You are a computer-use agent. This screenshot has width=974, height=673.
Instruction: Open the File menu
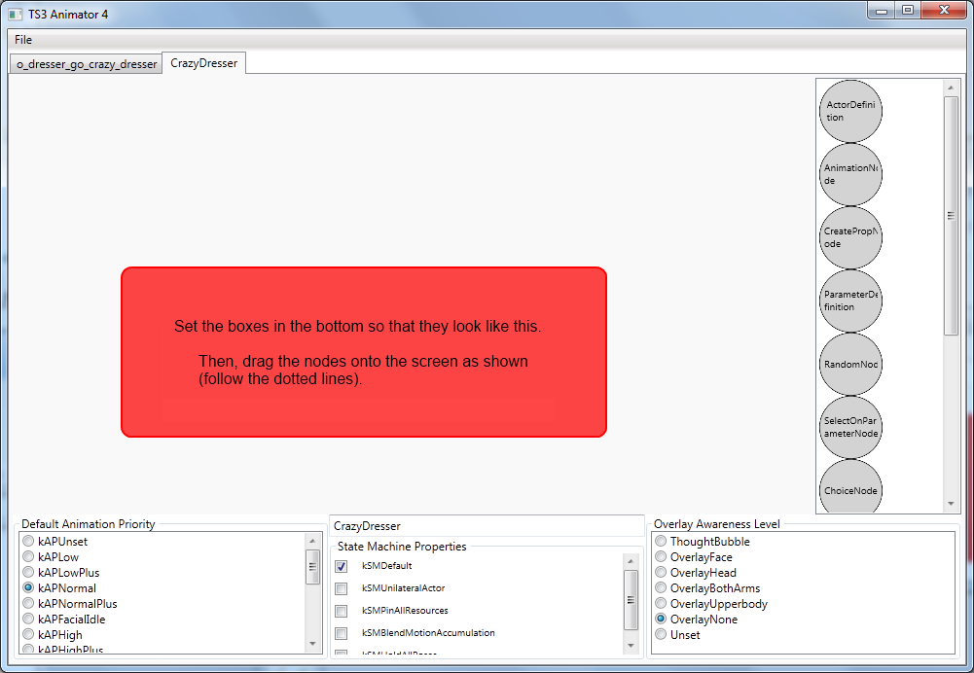(x=23, y=40)
